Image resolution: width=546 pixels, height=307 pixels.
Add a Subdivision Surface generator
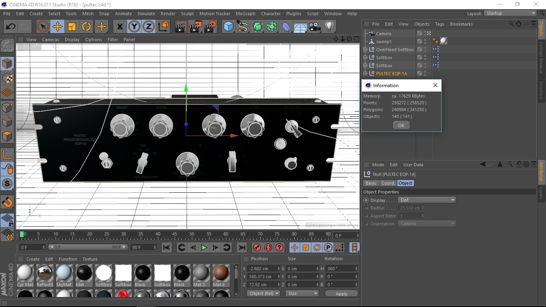coord(257,27)
